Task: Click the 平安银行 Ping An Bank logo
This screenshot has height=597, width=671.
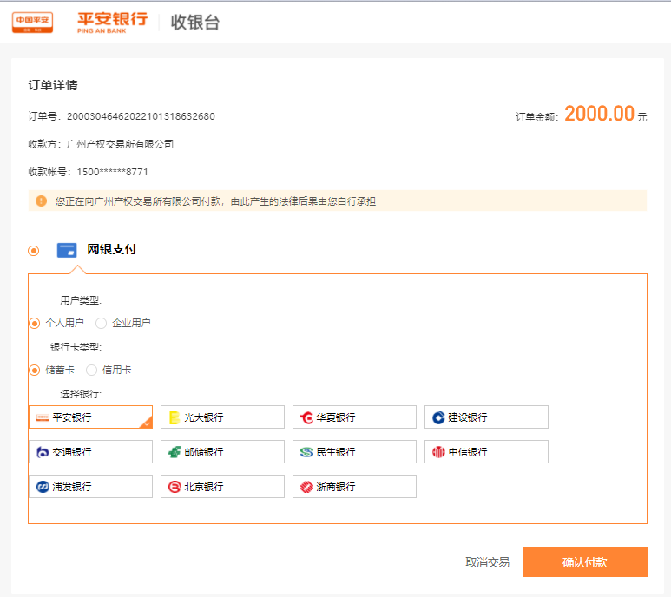Action: tap(113, 23)
